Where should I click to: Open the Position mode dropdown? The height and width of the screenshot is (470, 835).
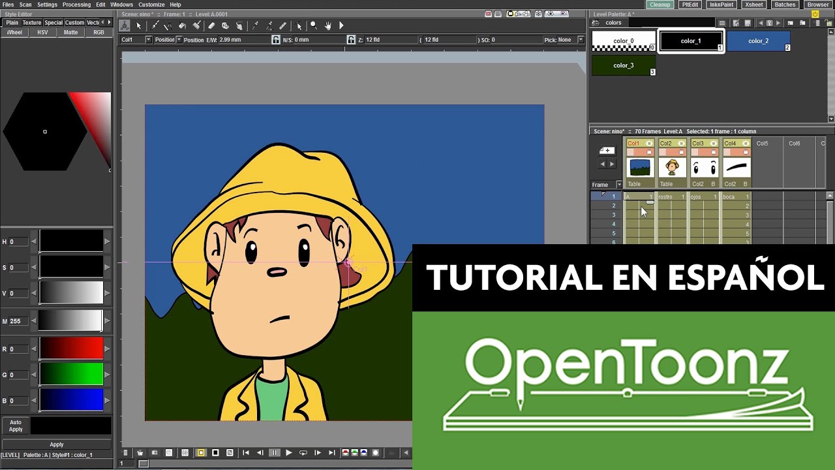click(x=179, y=40)
